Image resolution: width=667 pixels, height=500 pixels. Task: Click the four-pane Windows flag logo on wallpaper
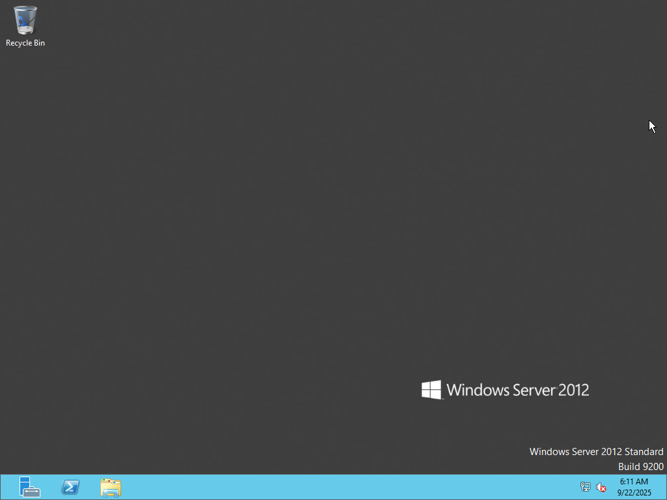(431, 389)
